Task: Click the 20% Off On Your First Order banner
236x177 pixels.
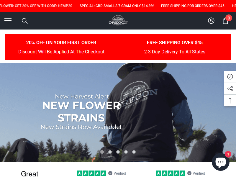Action: (x=61, y=47)
